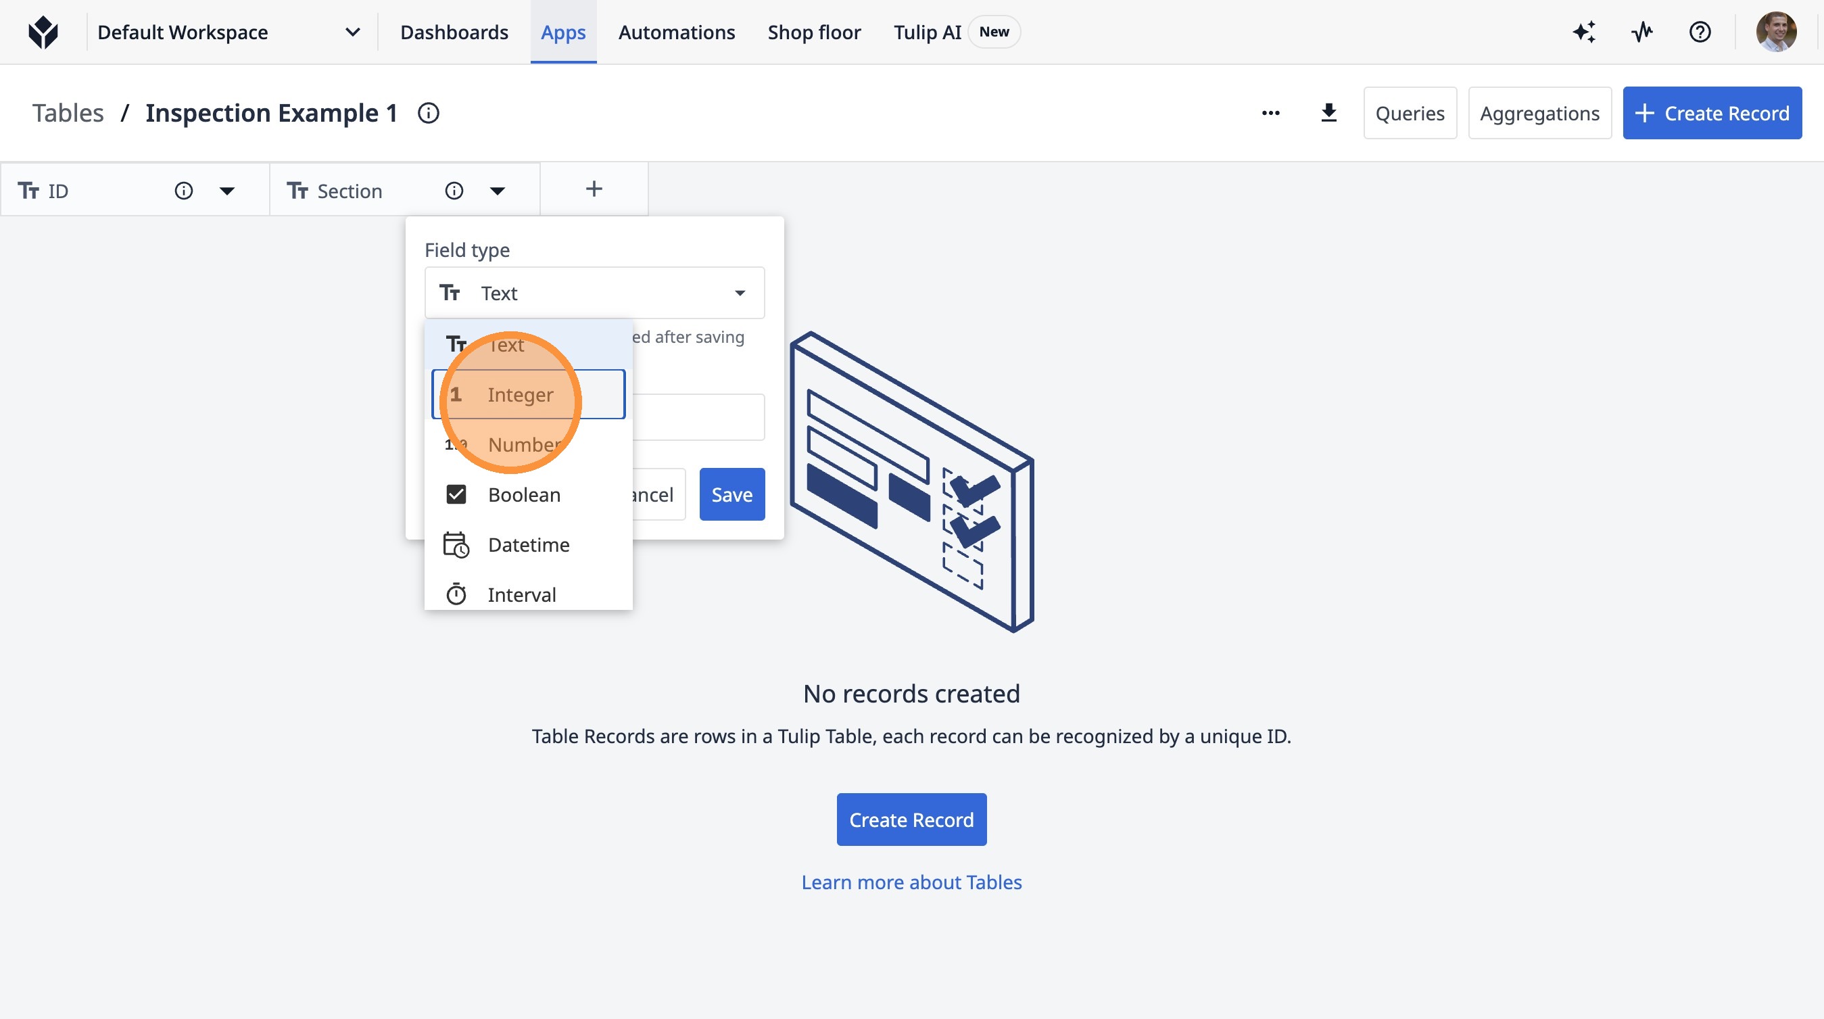Switch to the Dashboards tab

[454, 32]
